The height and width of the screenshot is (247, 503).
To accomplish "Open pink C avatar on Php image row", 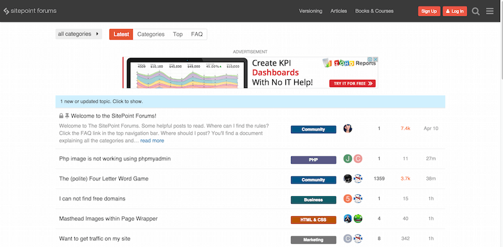I will 358,158.
